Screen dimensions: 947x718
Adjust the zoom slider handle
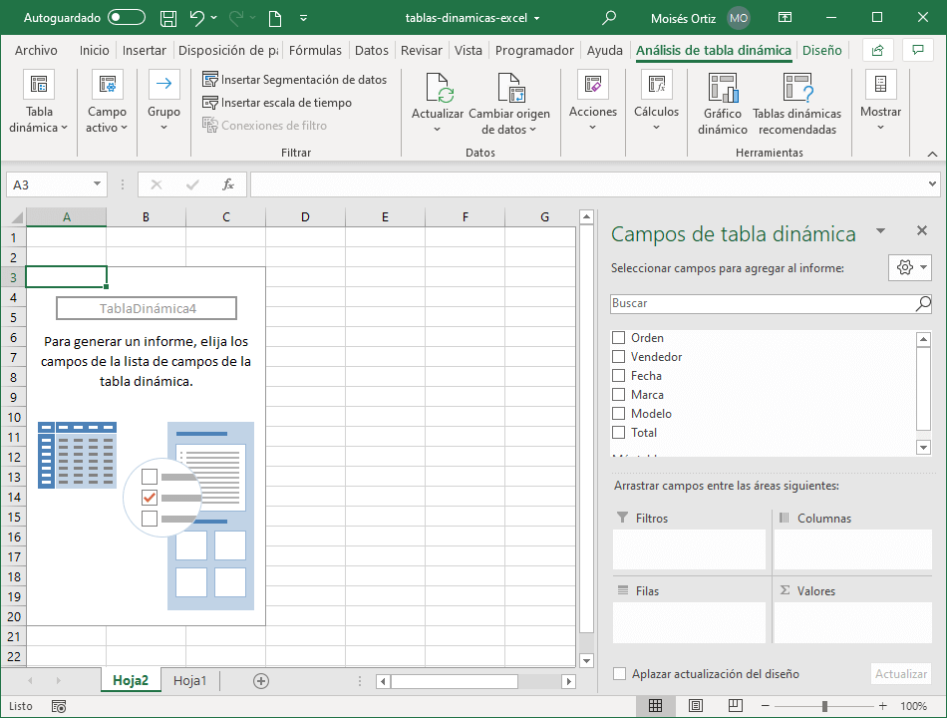[x=824, y=706]
